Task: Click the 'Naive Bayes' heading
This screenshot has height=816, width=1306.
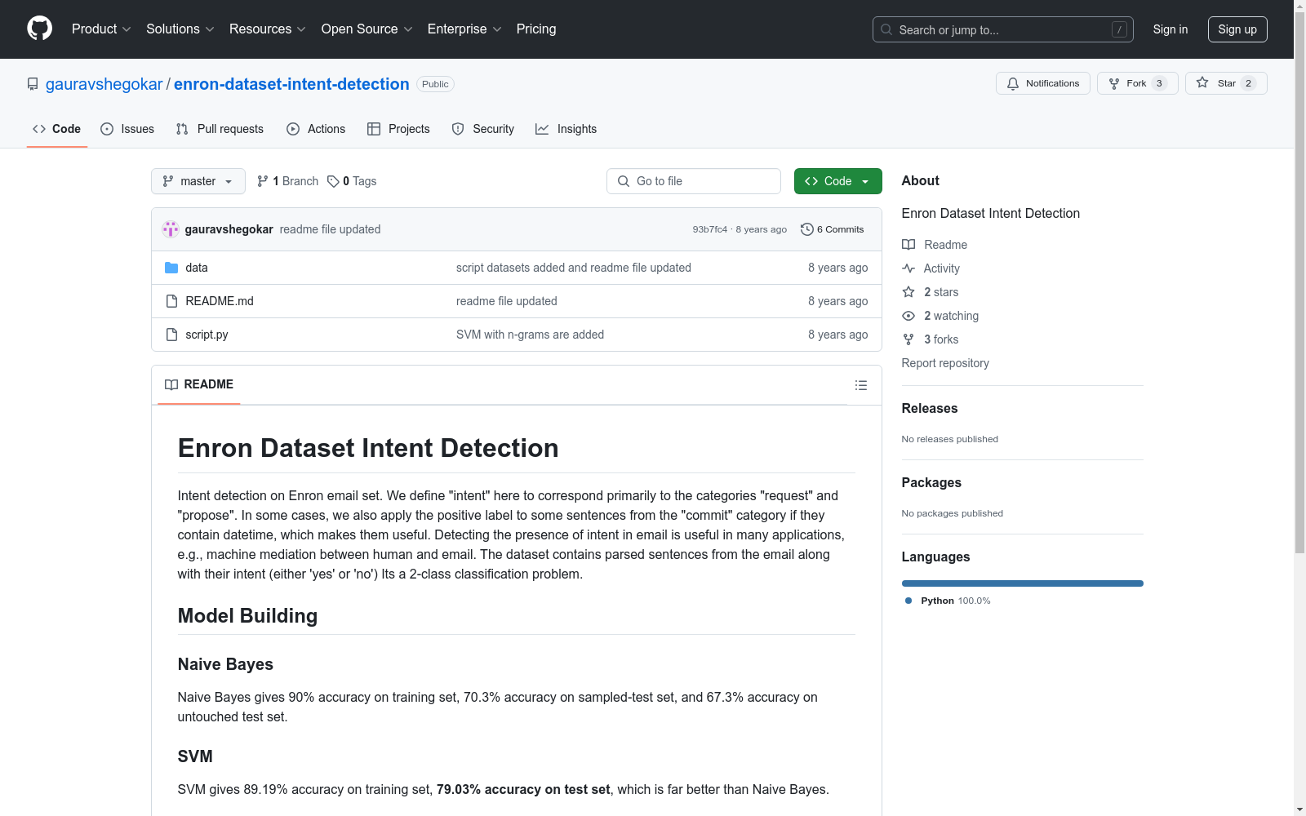Action: 225,664
